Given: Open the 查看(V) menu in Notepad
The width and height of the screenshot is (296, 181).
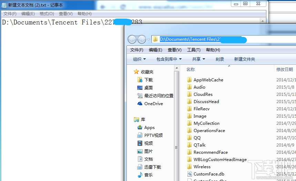Looking at the screenshot, I should pos(66,14).
